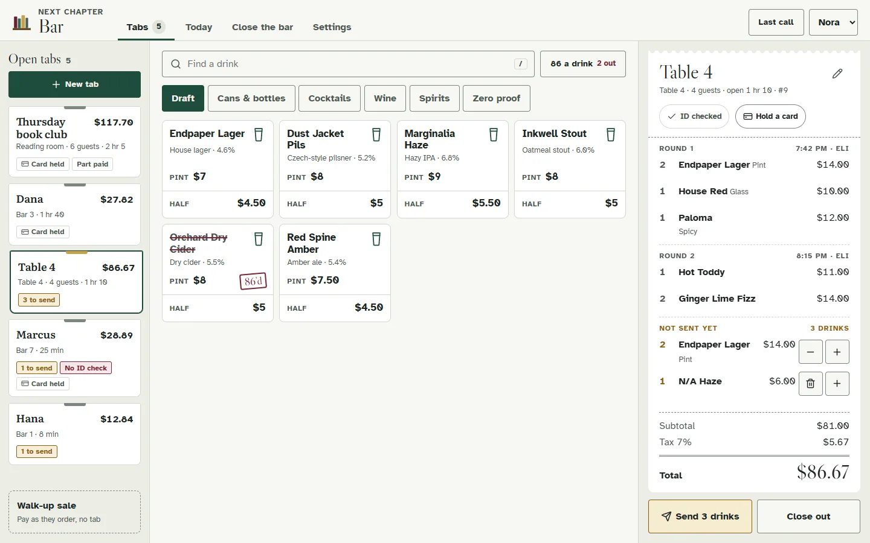Viewport: 870px width, 543px height.
Task: Open Dana's tab
Action: click(75, 214)
